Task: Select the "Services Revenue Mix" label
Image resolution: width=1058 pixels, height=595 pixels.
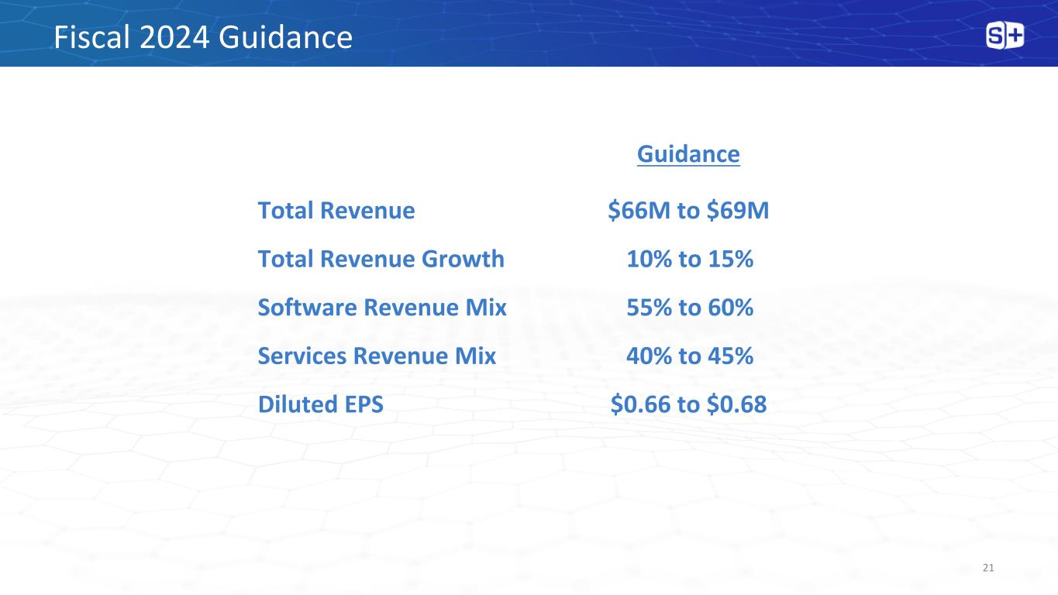Action: [376, 356]
